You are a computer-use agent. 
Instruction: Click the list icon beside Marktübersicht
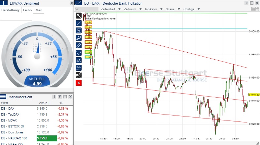click(3, 97)
